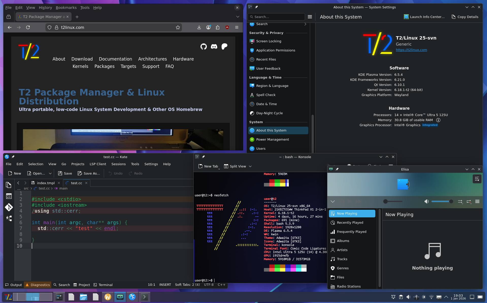487x303 pixels.
Task: Expand the Open… dropdown arrow in Kate
Action: click(x=50, y=174)
